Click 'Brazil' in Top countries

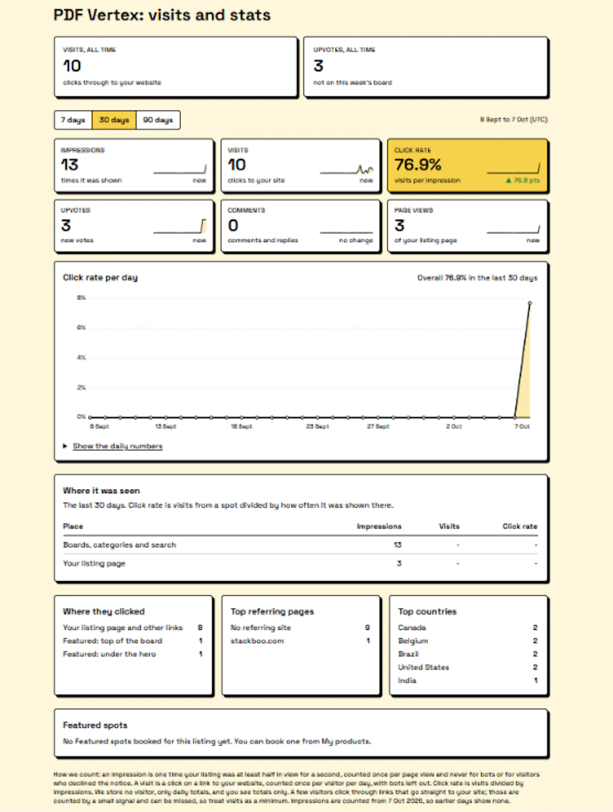(468, 654)
